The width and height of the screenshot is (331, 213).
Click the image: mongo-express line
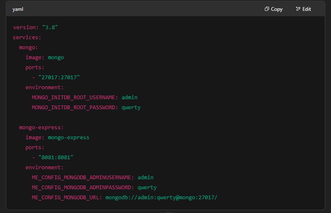pyautogui.click(x=57, y=138)
